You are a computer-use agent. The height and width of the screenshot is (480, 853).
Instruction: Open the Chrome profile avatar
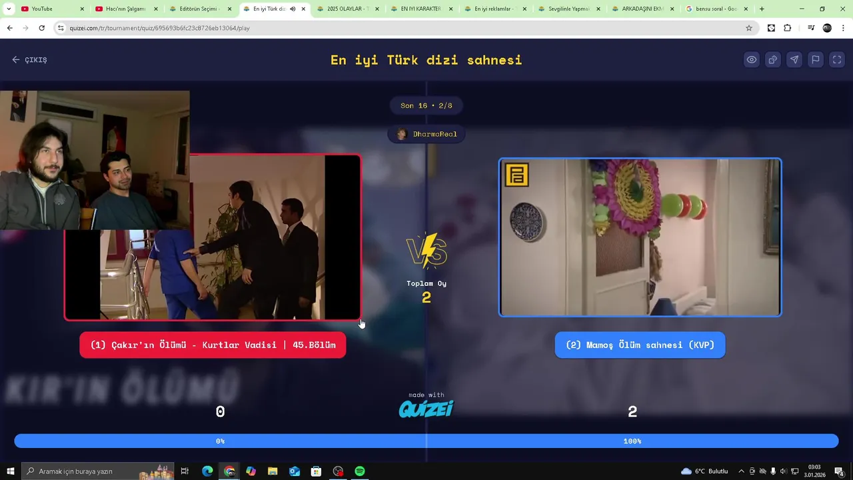(827, 28)
